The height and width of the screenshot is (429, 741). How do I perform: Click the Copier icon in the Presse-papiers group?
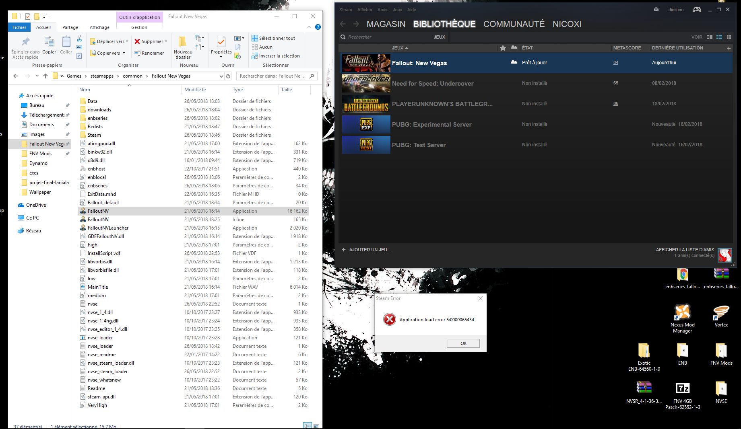tap(49, 42)
